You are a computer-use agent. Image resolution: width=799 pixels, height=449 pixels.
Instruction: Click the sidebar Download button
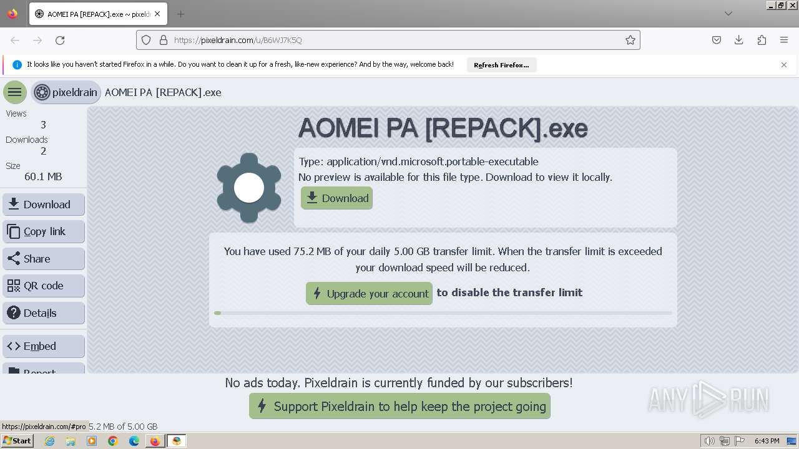(x=44, y=205)
